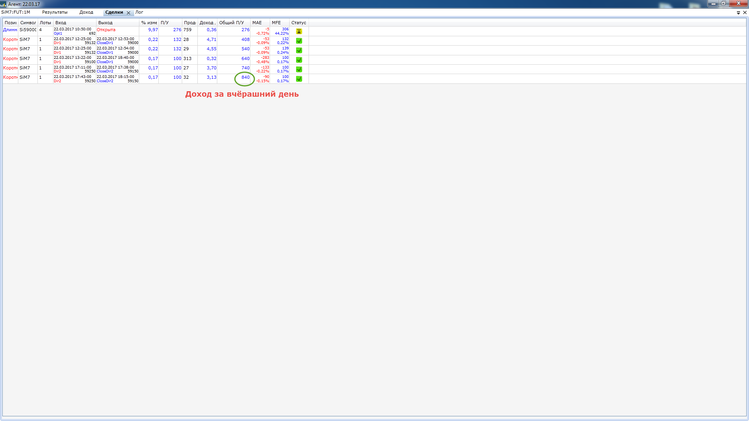The image size is (749, 421).
Task: Click the yellow hourglass status icon
Action: pyautogui.click(x=299, y=31)
